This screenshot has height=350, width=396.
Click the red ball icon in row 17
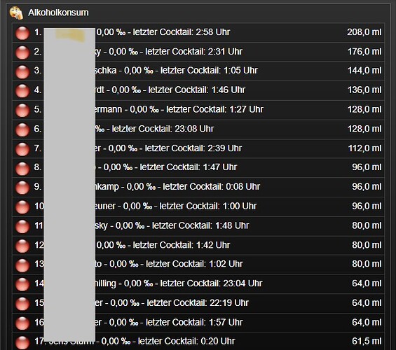tap(22, 342)
